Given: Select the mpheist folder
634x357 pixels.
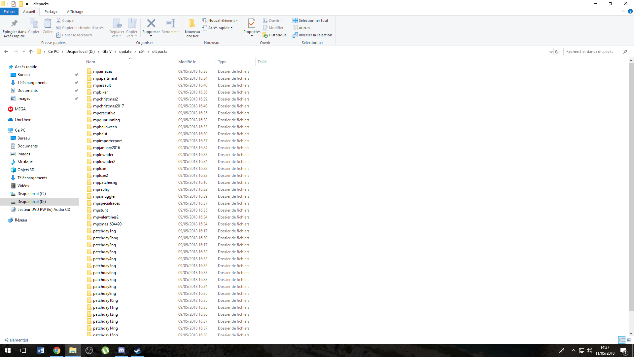Looking at the screenshot, I should pyautogui.click(x=100, y=134).
